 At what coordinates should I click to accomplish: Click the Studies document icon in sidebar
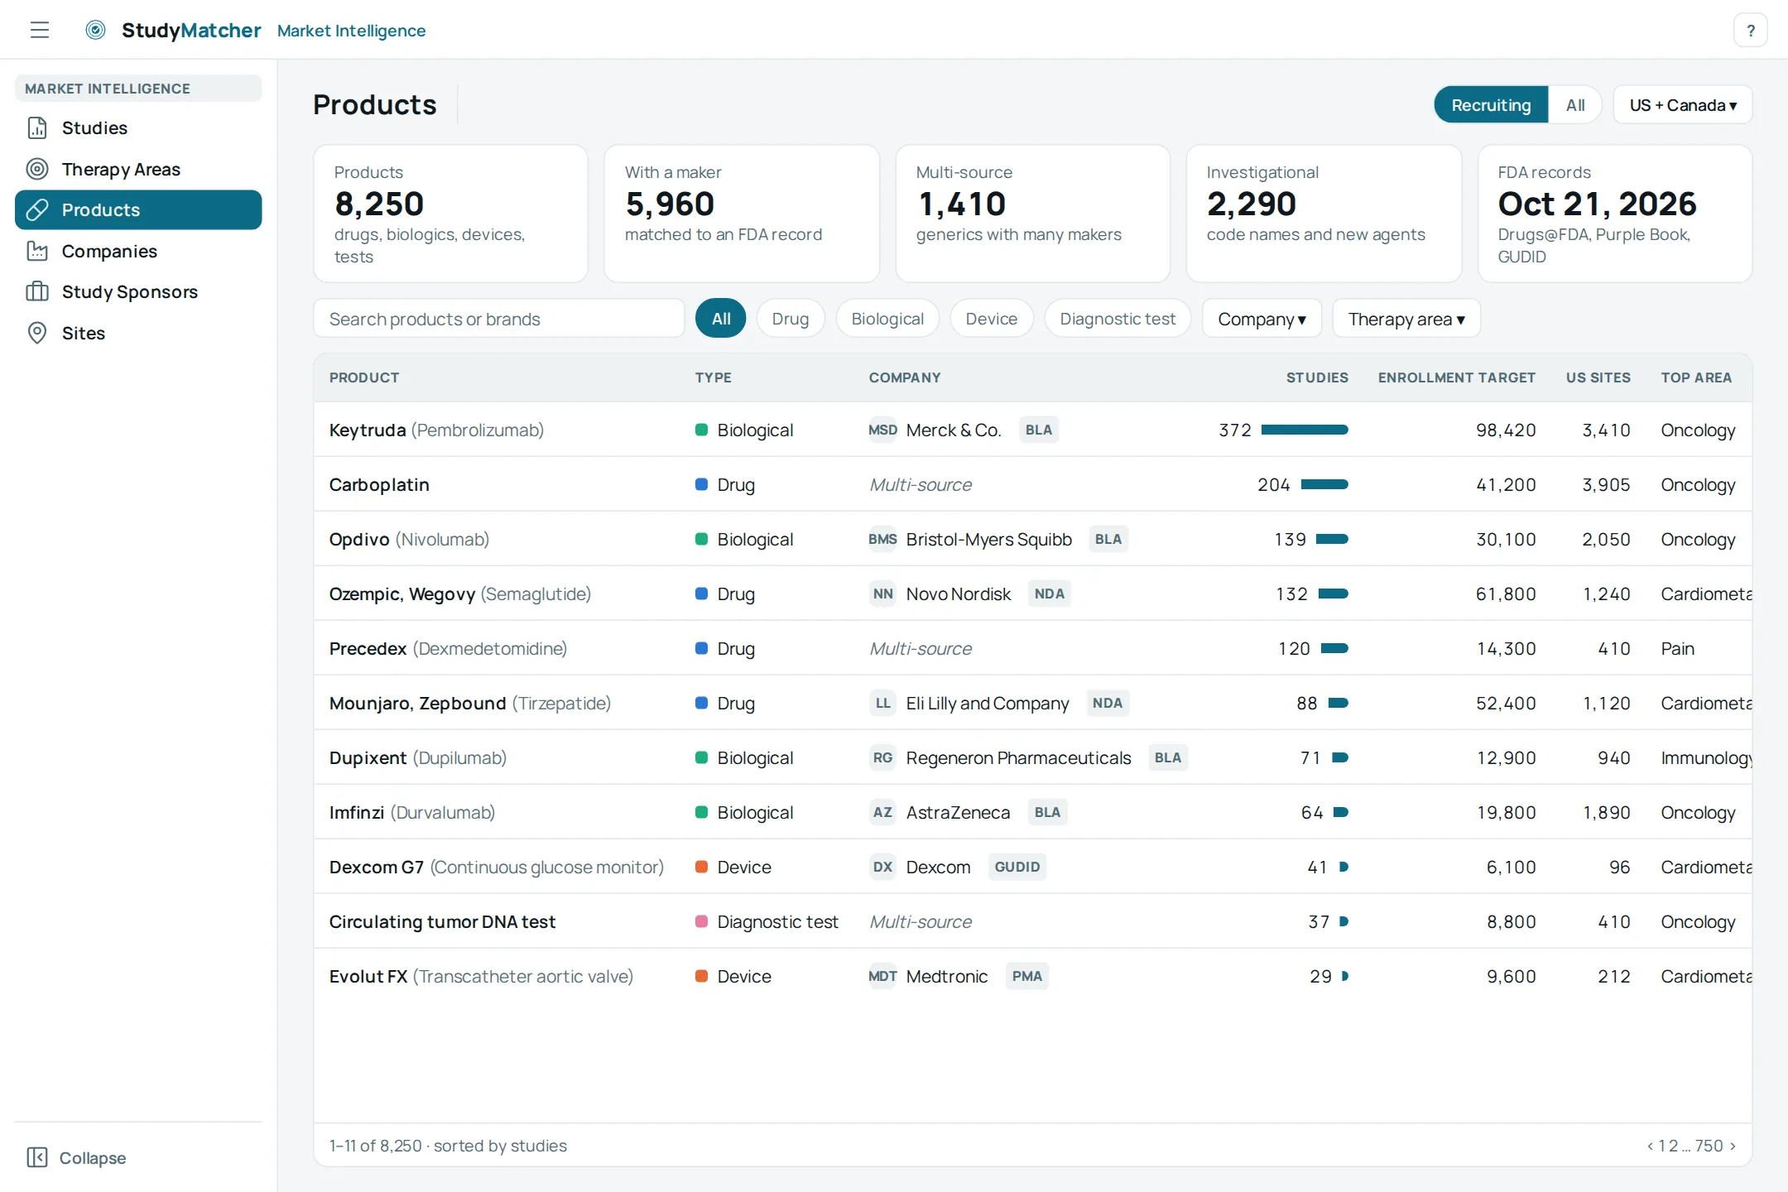click(37, 127)
